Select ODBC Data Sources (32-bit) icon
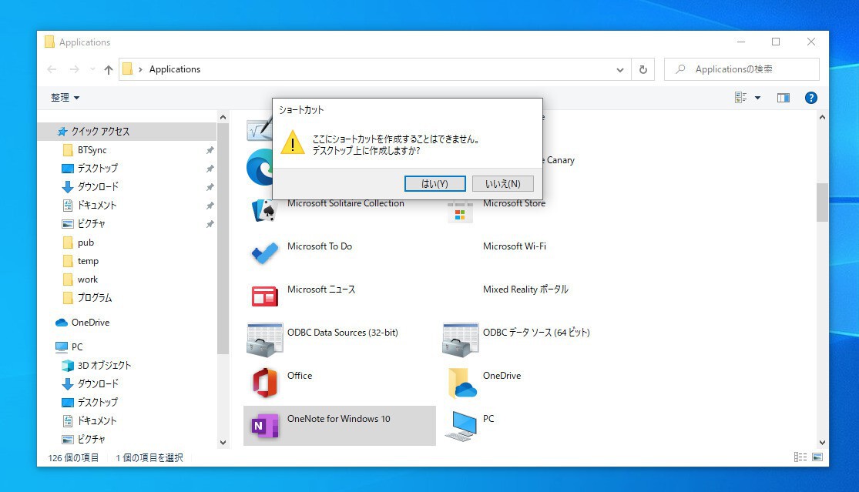This screenshot has height=492, width=859. pos(264,340)
